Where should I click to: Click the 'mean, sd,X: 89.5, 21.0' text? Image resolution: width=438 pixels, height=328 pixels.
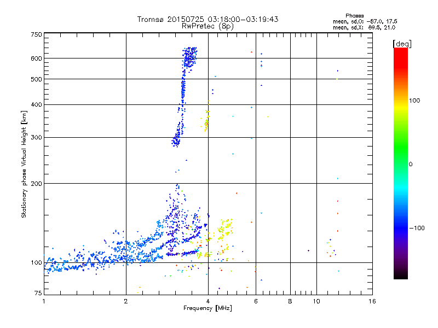pos(364,27)
